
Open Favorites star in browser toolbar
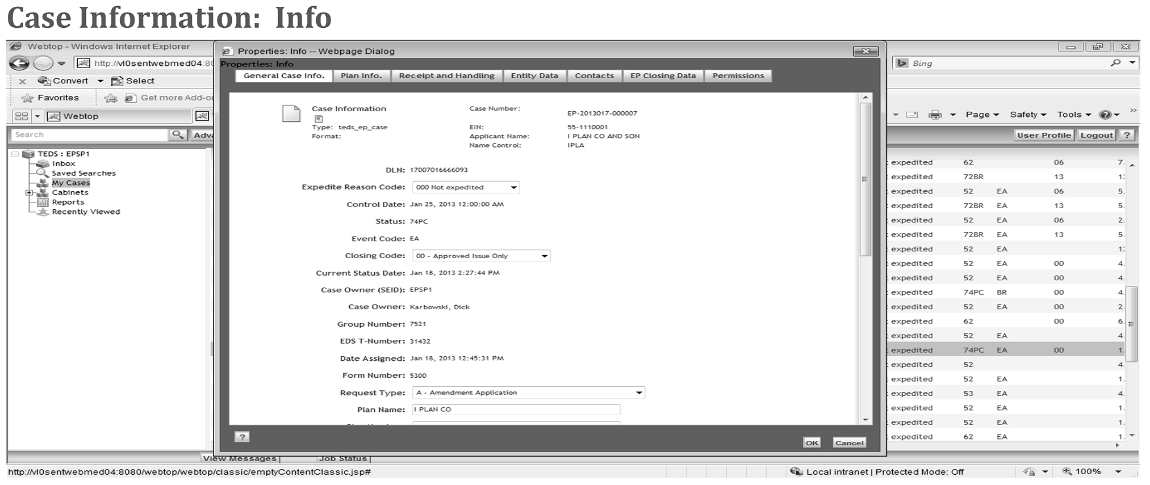pos(27,98)
